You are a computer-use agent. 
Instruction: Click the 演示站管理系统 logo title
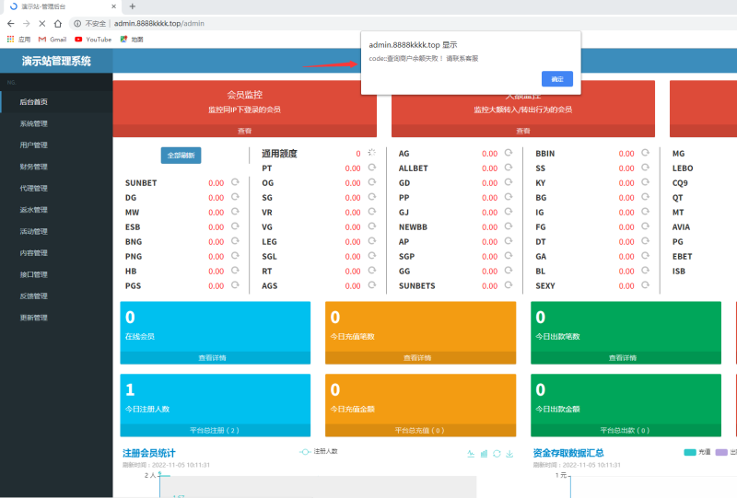[56, 61]
